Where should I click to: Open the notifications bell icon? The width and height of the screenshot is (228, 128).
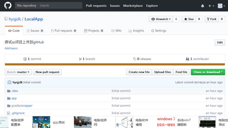[202, 6]
